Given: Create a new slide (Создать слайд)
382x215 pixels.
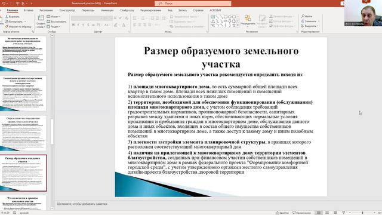Looking at the screenshot, I should [x=41, y=21].
